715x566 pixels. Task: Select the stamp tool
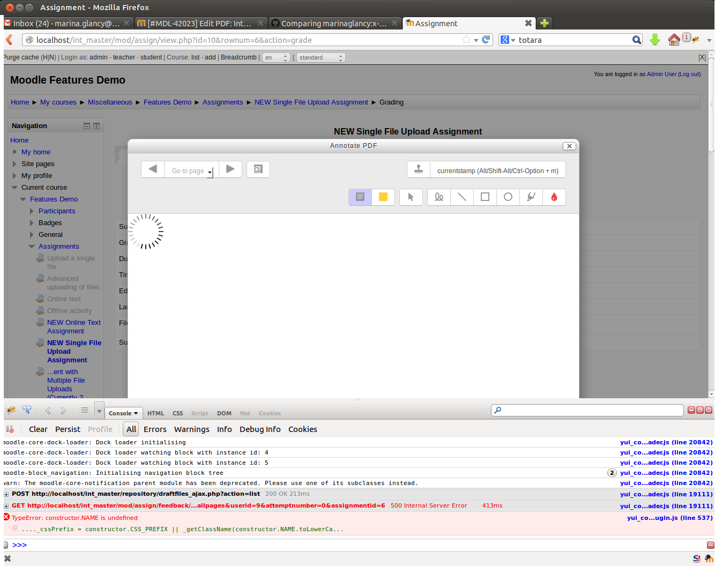[x=419, y=169]
